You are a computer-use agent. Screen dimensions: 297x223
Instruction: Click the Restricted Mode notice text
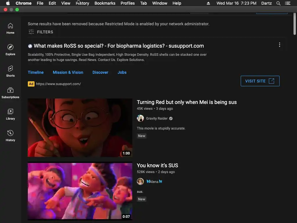point(119,24)
